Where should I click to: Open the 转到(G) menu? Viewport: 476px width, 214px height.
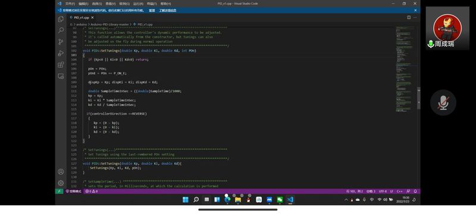[124, 4]
